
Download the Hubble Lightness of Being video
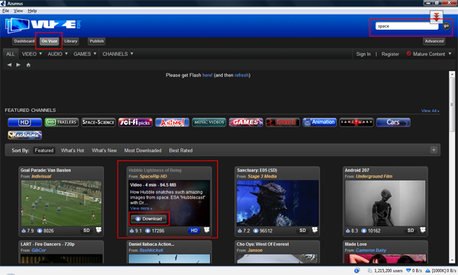click(149, 219)
